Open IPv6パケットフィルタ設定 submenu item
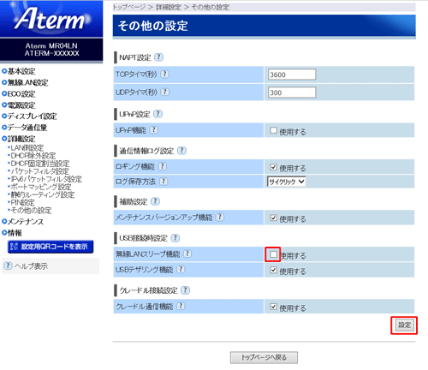428x370 pixels. [x=46, y=179]
